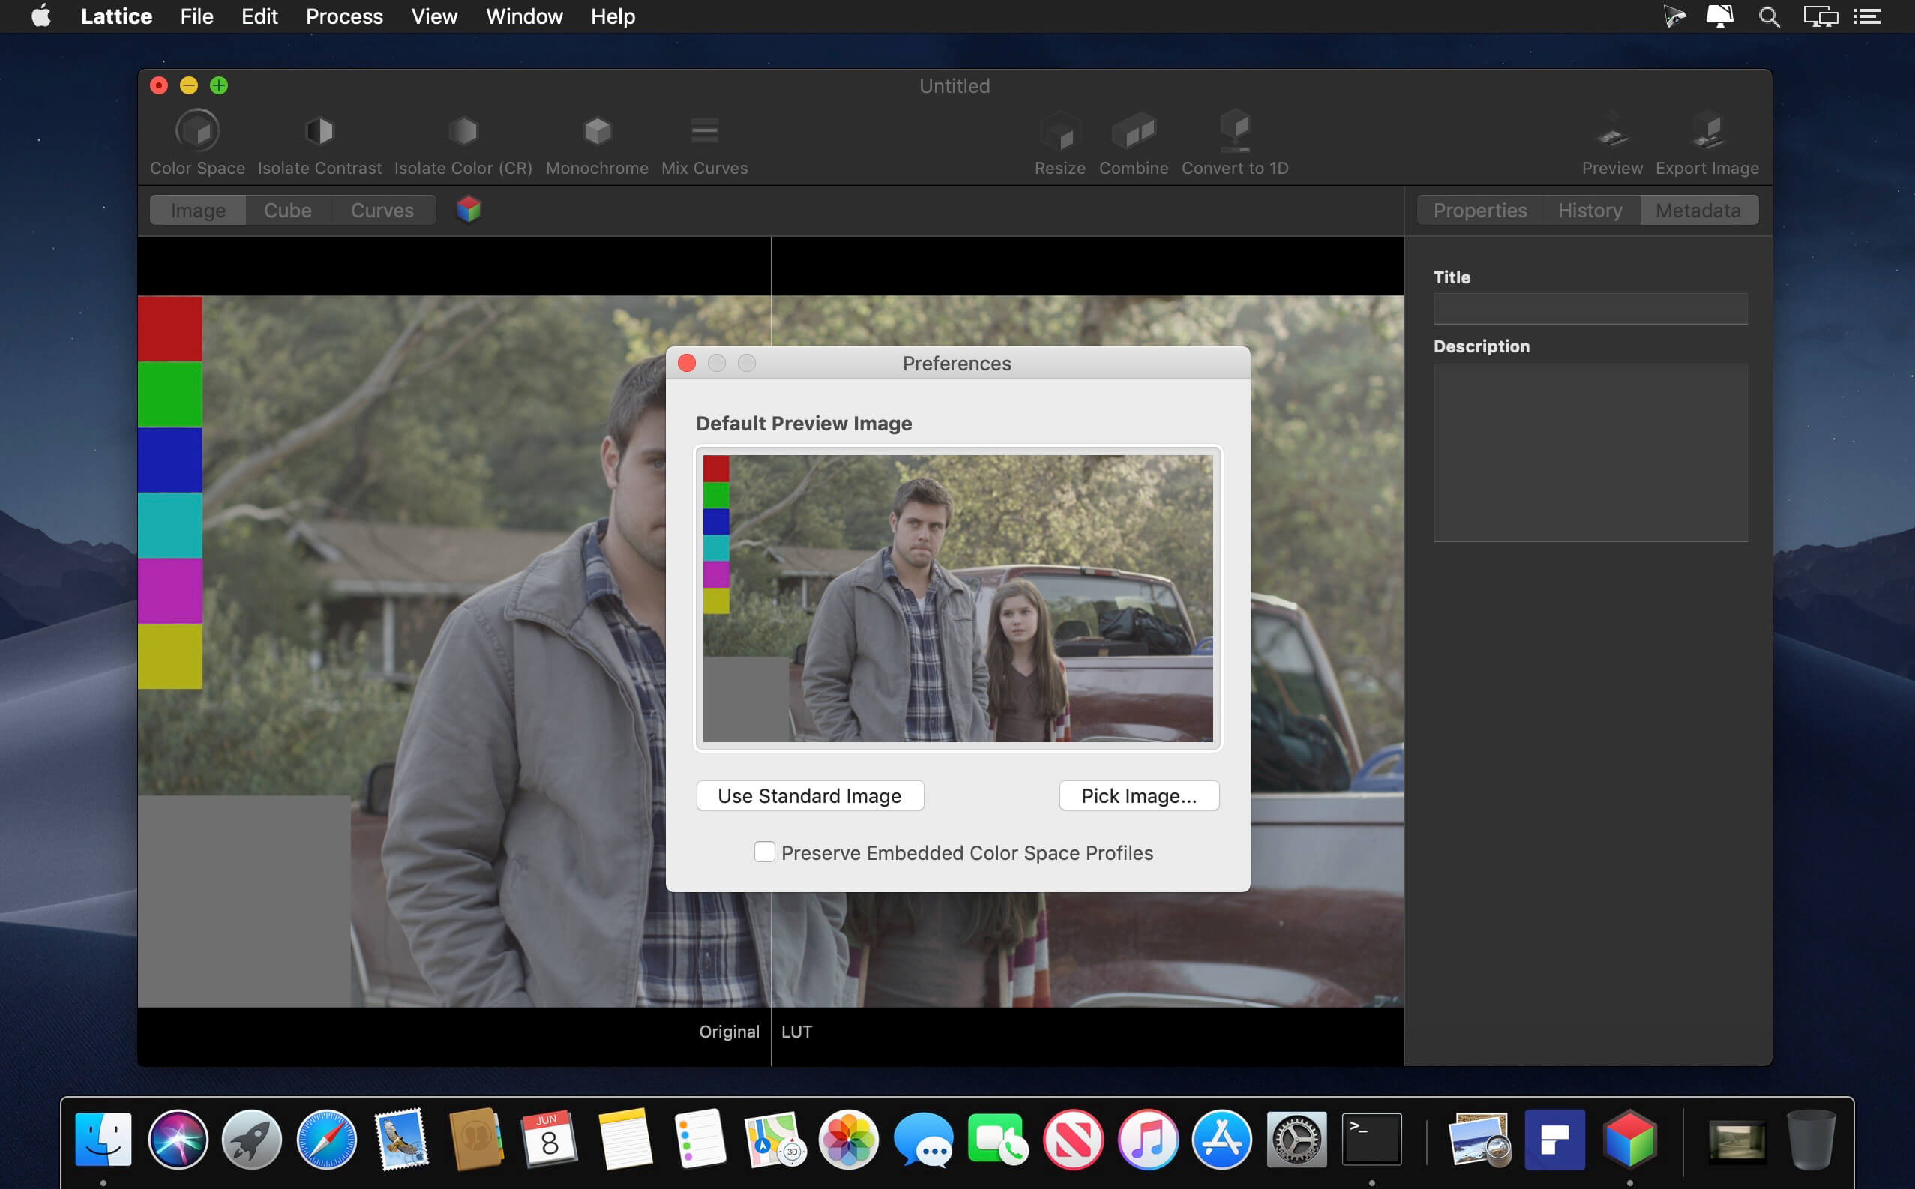Minimize the Untitled Lattice window
This screenshot has width=1915, height=1189.
click(189, 85)
